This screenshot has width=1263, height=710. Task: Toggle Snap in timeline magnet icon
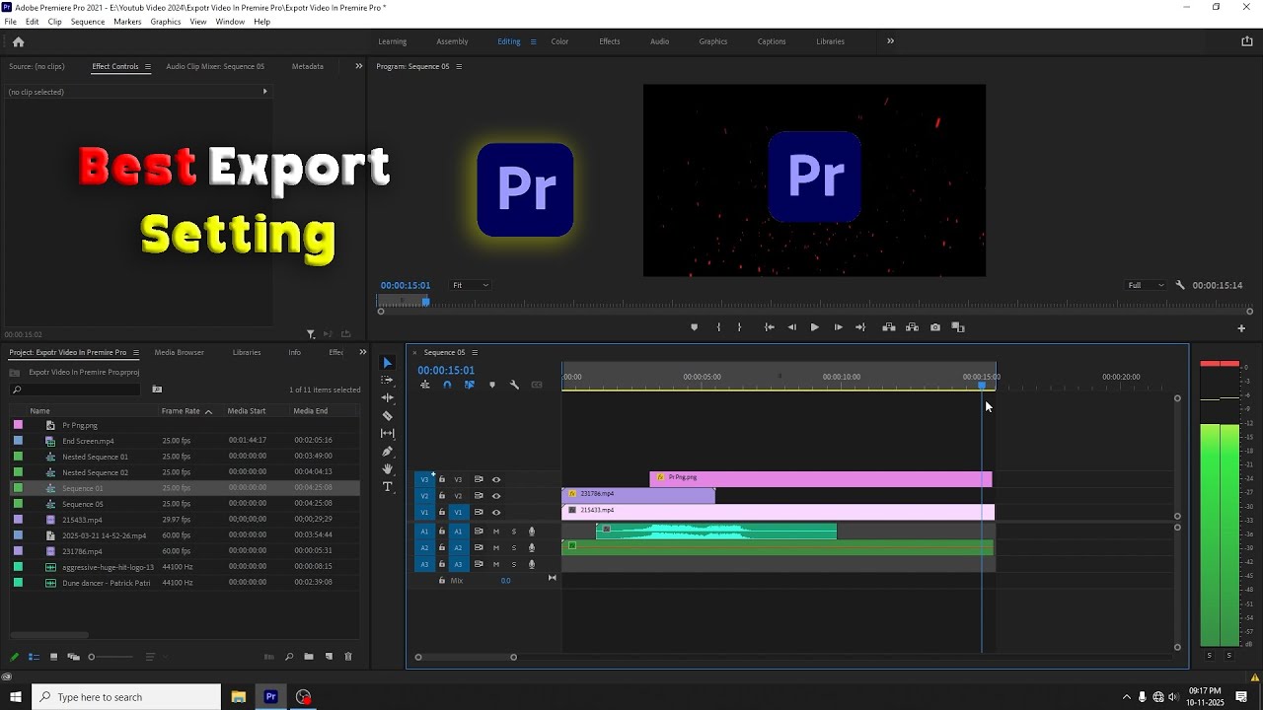tap(447, 385)
